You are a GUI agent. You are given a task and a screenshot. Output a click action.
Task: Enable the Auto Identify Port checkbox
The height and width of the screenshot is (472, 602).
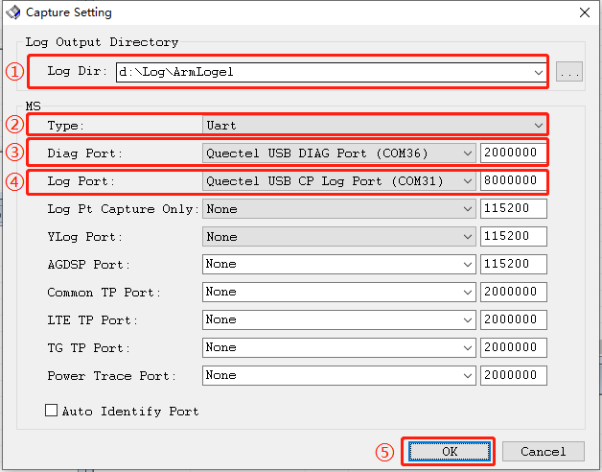(x=52, y=411)
